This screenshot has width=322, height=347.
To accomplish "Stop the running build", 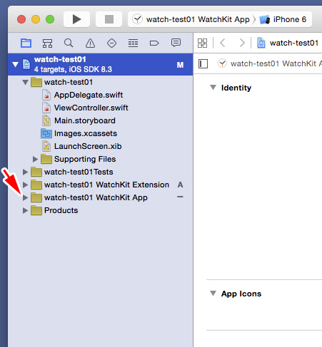I will tap(109, 19).
